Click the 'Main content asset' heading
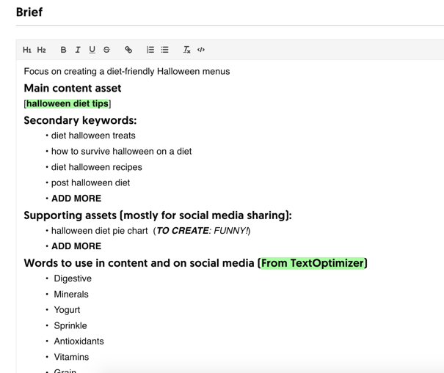The width and height of the screenshot is (444, 373). click(x=73, y=88)
